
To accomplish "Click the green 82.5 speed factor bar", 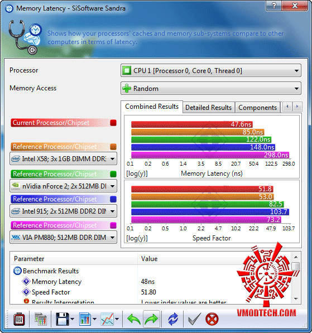I will point(208,204).
